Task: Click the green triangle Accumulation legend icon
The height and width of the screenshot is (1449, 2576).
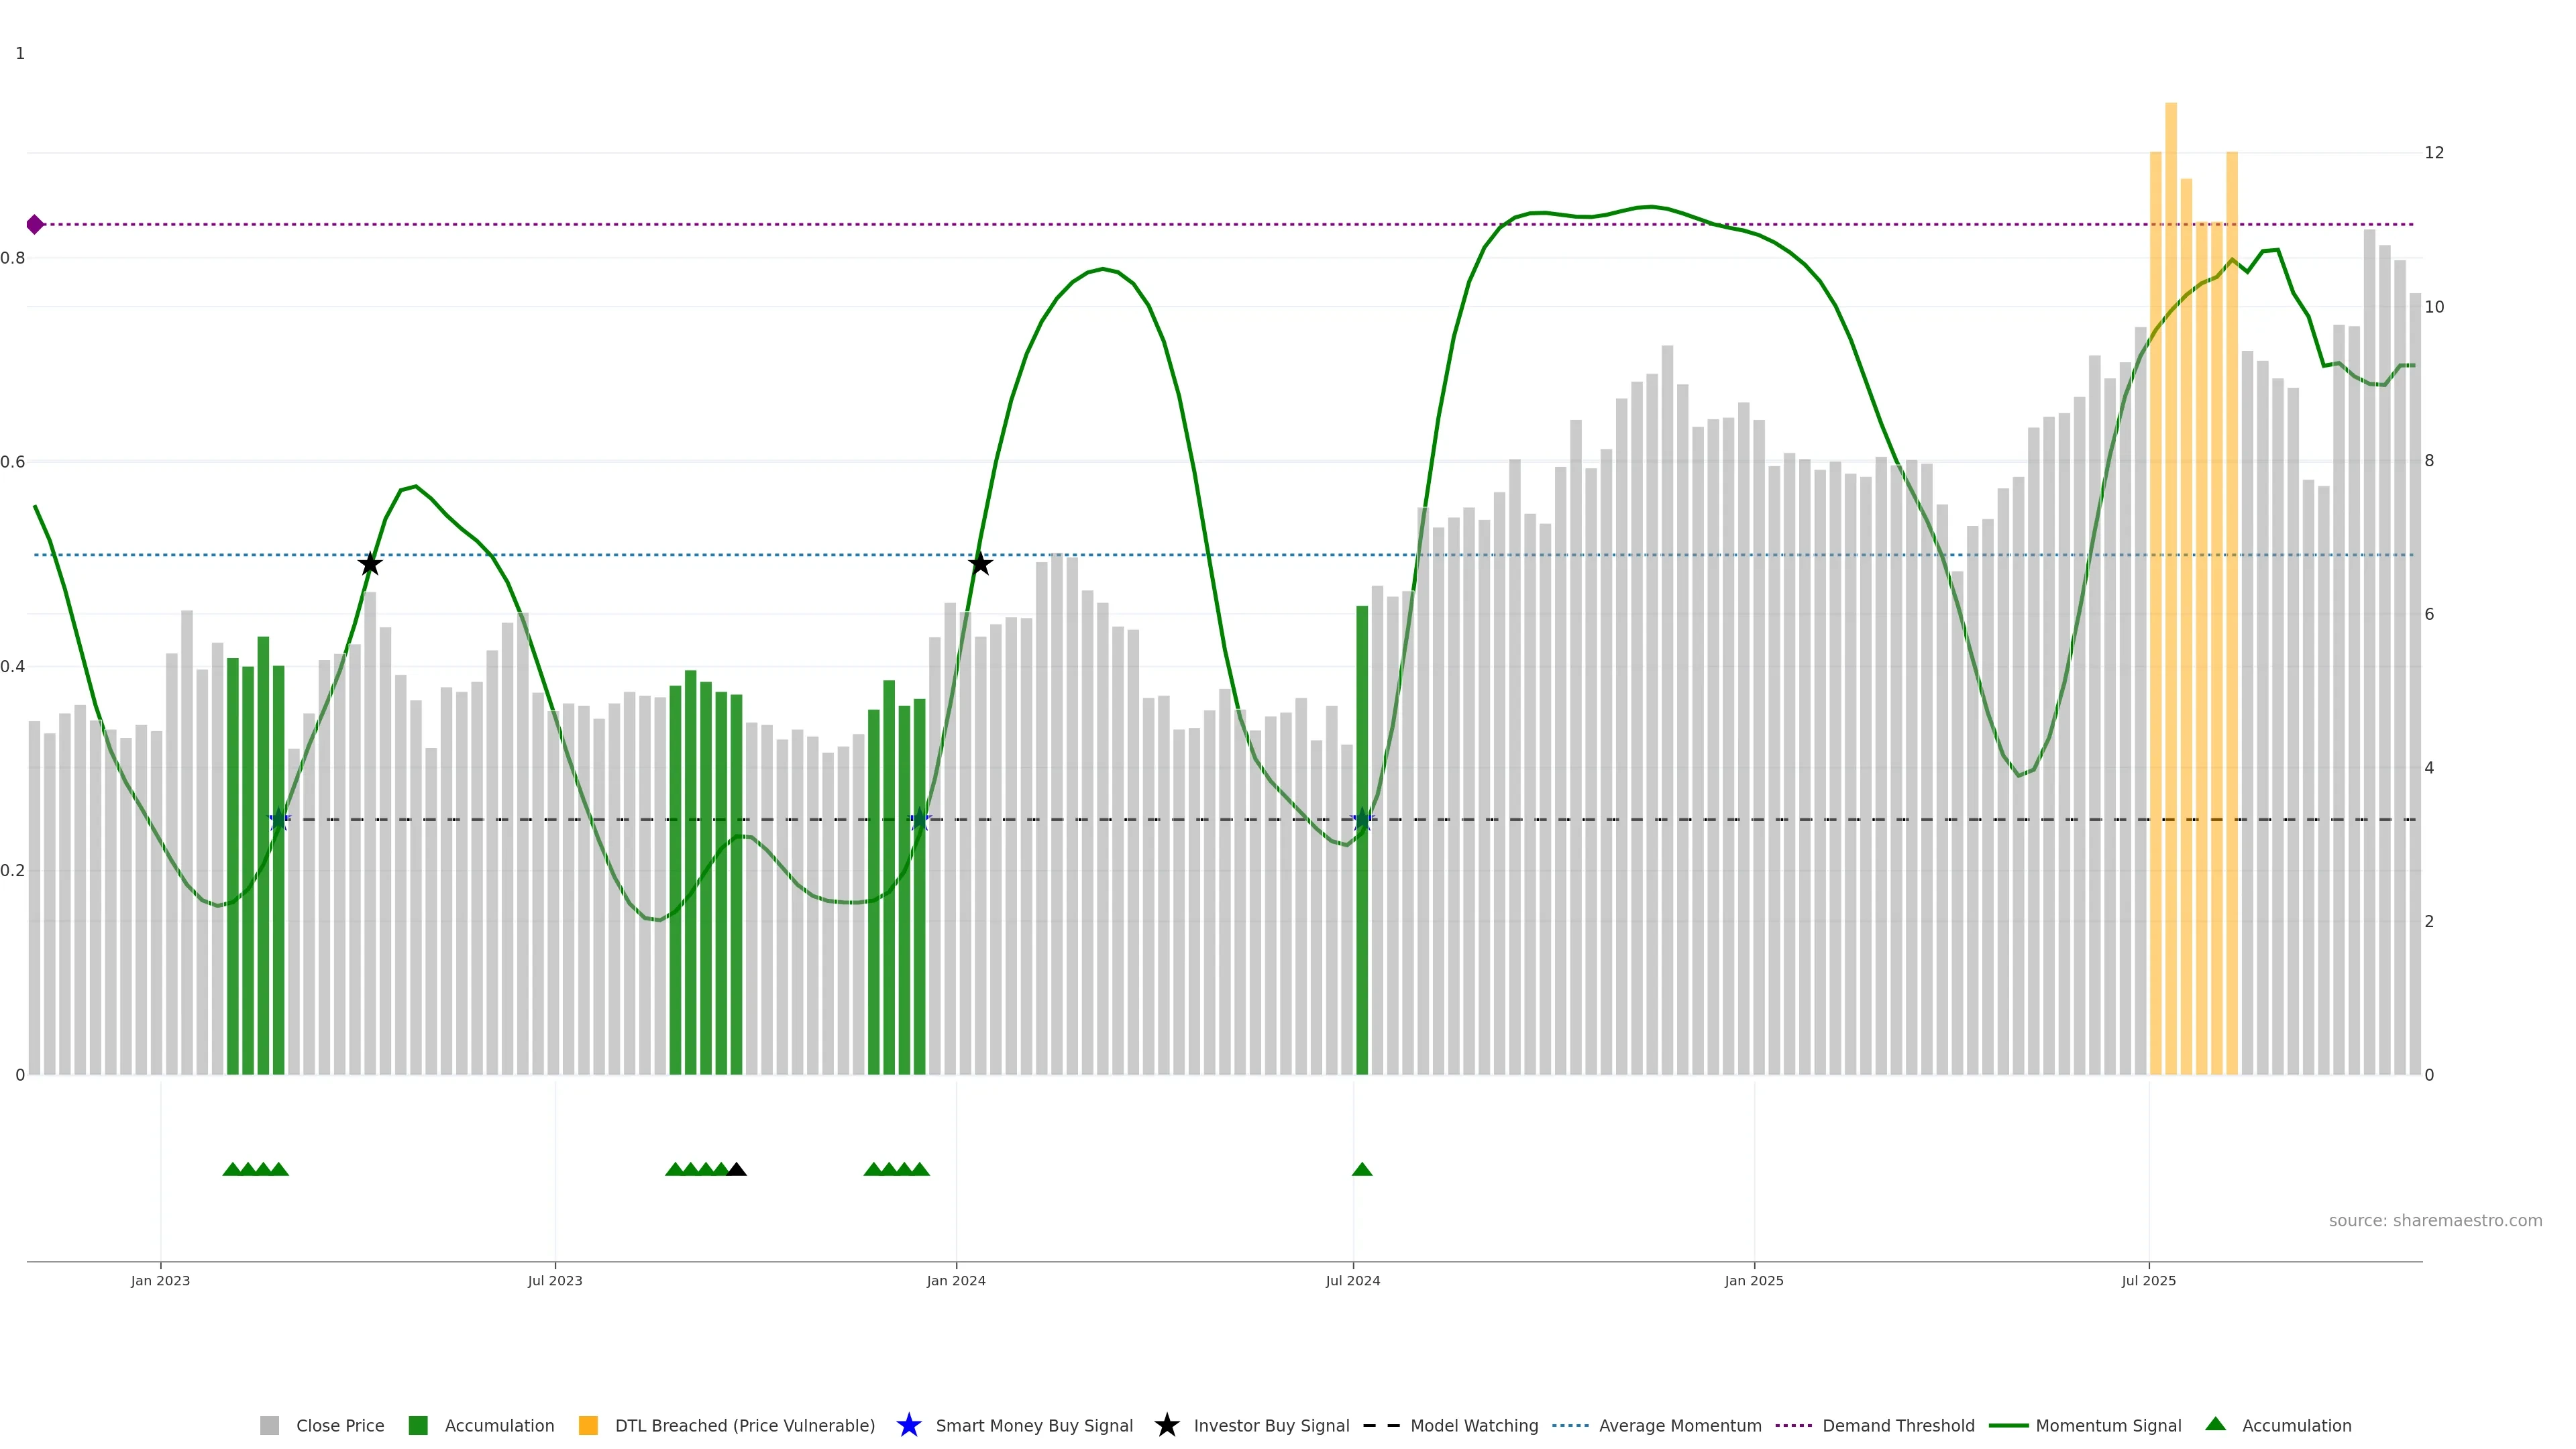Action: tap(2215, 1424)
